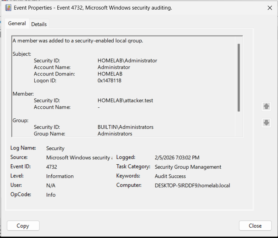The image size is (278, 238).
Task: Select the Event ID 4732 field
Action: [x=52, y=167]
